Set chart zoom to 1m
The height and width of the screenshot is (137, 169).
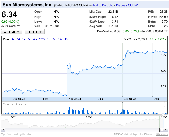click(x=24, y=39)
